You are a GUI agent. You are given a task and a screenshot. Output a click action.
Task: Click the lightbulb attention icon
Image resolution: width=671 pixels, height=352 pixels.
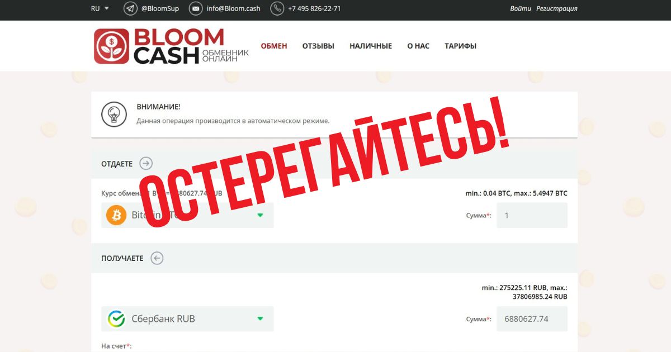coord(114,114)
